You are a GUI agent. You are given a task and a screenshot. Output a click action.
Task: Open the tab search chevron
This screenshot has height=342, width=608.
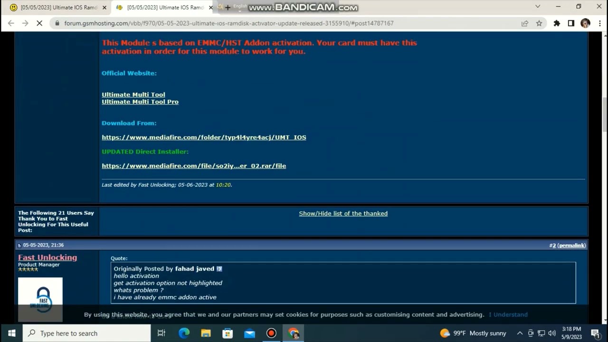[538, 7]
